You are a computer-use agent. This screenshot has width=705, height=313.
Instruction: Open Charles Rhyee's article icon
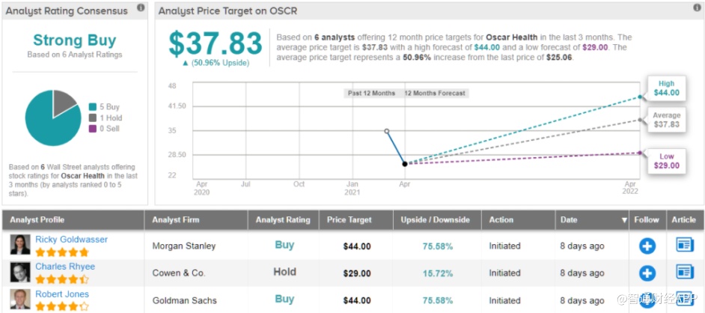pos(685,272)
